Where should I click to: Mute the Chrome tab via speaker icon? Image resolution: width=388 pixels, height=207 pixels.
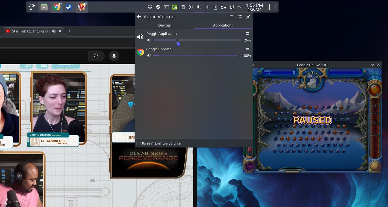coord(54,31)
